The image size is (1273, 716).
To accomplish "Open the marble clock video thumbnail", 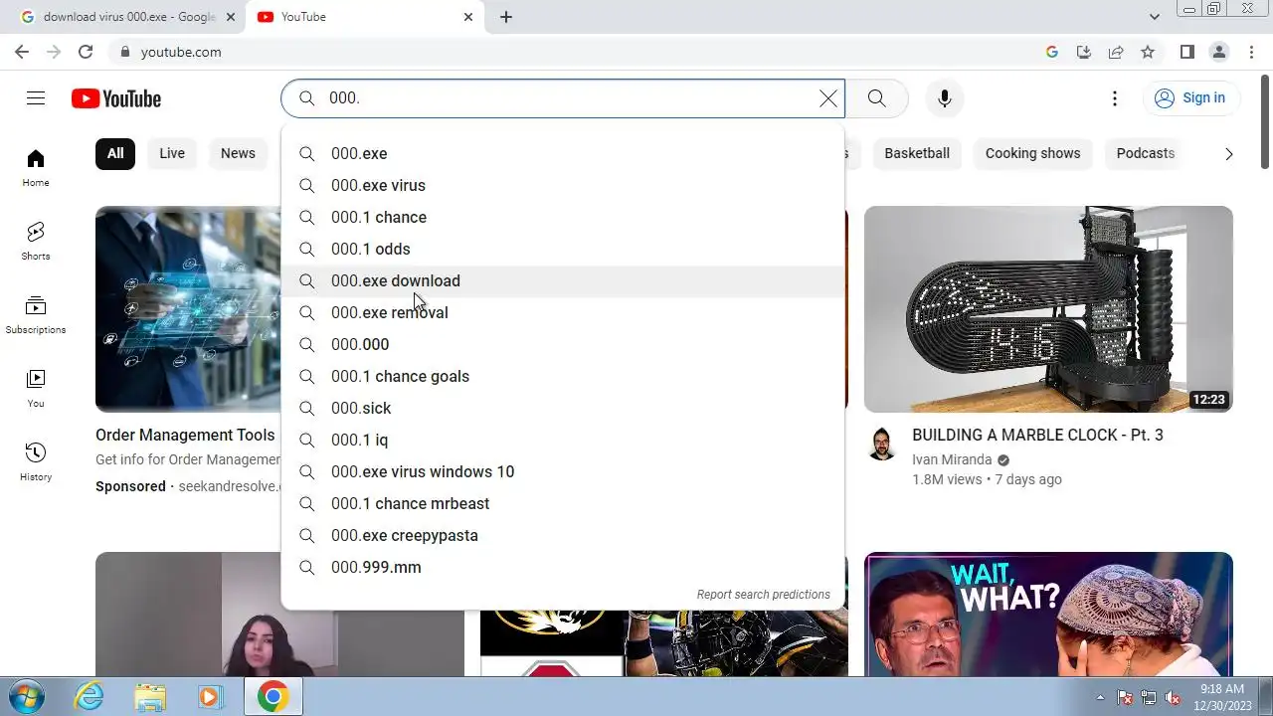I will [x=1048, y=308].
